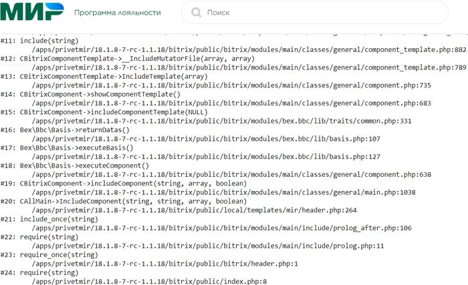This screenshot has width=468, height=285.
Task: Select the #20 CAllMain->IncludeComponent line
Action: (127, 202)
